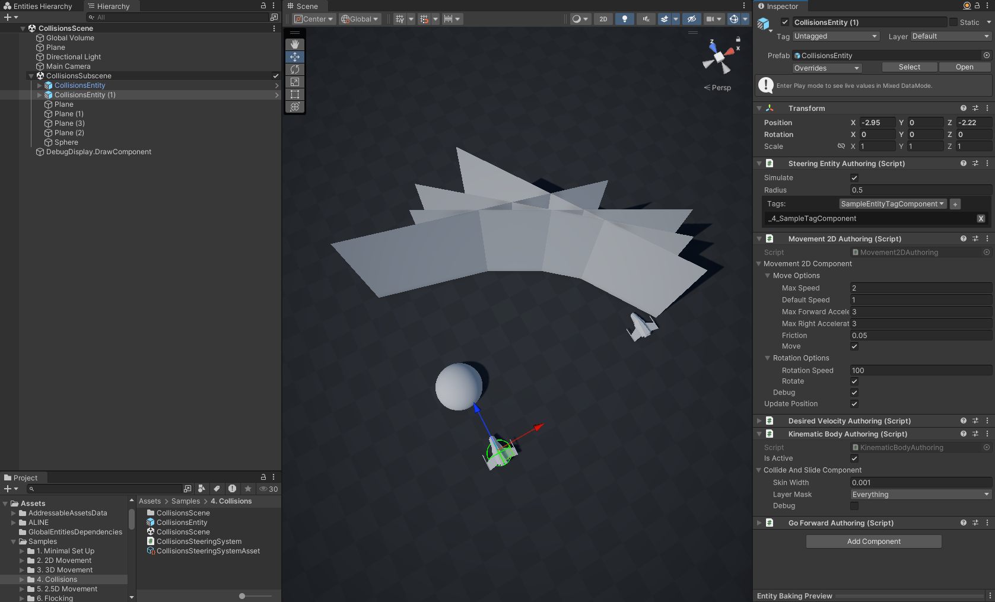
Task: Switch to the Entities Hierarchy tab
Action: [x=39, y=7]
